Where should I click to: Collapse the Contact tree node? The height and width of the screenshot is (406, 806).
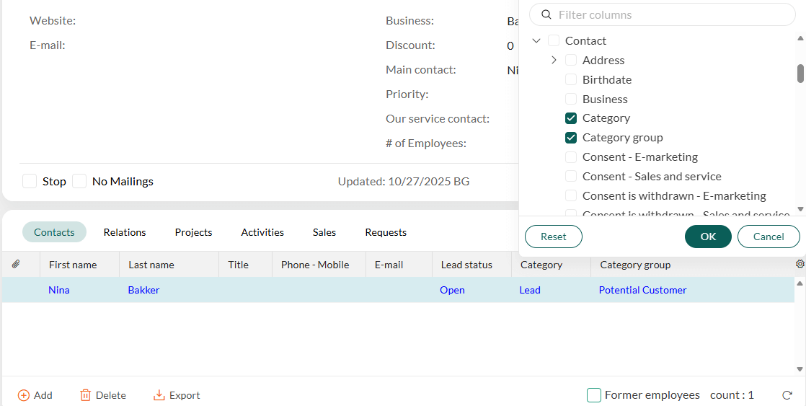coord(536,40)
